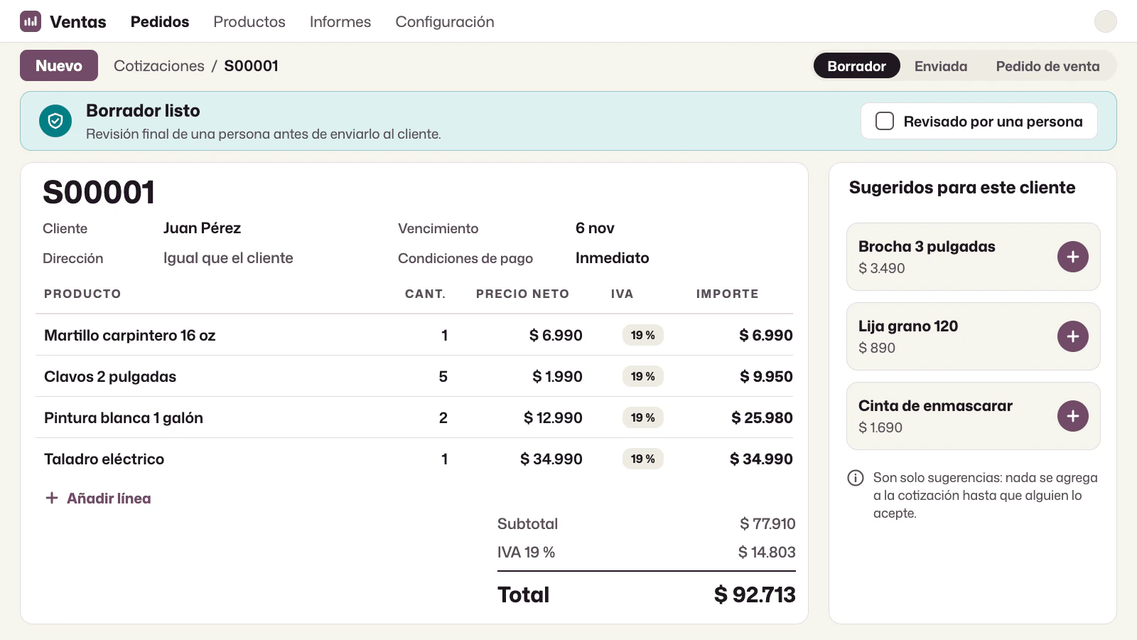
Task: Click the 19 % tax tag on Clavos row
Action: 642,376
